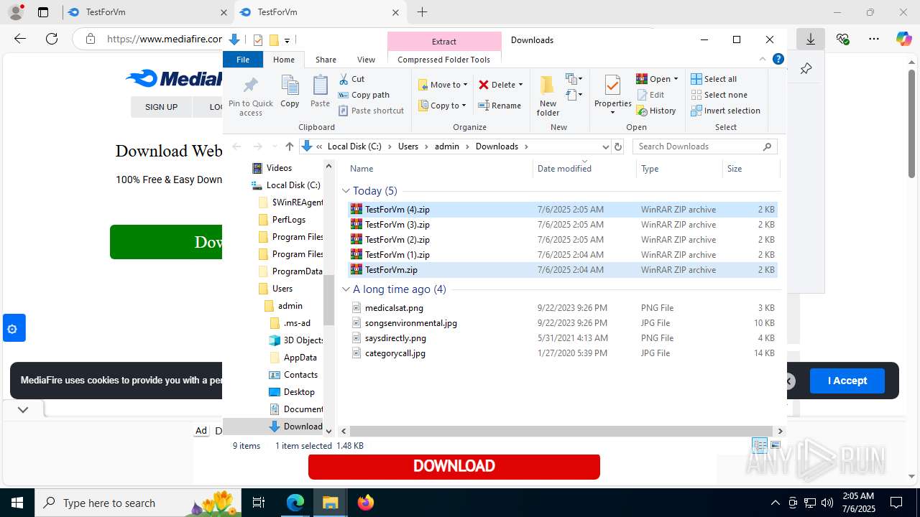This screenshot has height=517, width=920.
Task: Accept MediaFire cookies with I Accept
Action: click(x=847, y=381)
